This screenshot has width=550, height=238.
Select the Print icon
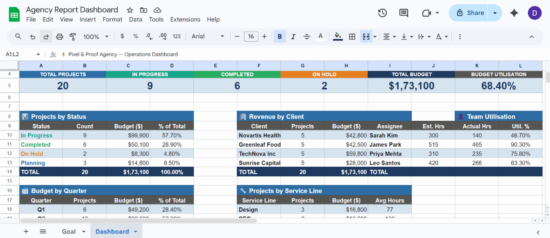click(59, 36)
